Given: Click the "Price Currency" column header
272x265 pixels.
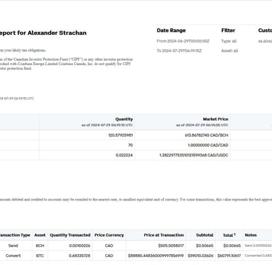Looking at the screenshot, I should (109, 235).
